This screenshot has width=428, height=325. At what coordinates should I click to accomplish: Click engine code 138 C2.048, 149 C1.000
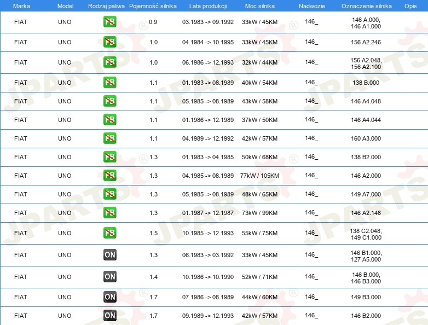pyautogui.click(x=366, y=234)
